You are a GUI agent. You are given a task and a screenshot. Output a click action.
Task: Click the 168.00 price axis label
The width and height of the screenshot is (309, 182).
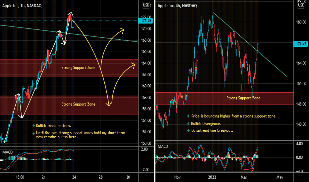146,40
